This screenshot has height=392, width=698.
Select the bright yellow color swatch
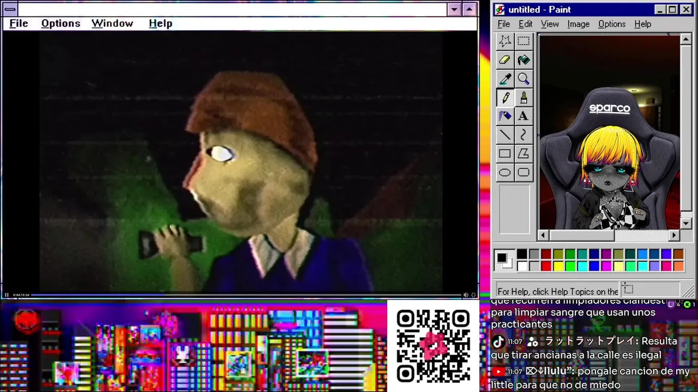pyautogui.click(x=558, y=266)
